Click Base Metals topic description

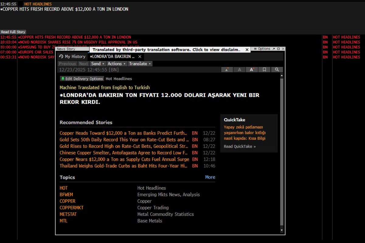[150, 221]
